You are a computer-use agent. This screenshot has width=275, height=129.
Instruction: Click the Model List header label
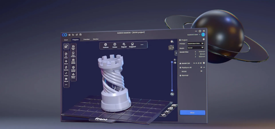pos(186,63)
